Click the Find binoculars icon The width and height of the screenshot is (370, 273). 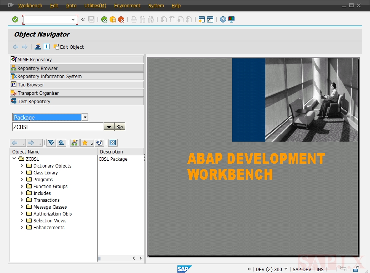142,19
